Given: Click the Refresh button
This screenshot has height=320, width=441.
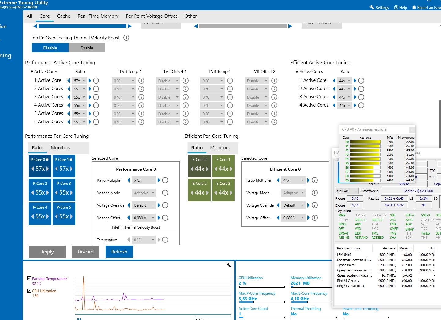Looking at the screenshot, I should pos(119,252).
